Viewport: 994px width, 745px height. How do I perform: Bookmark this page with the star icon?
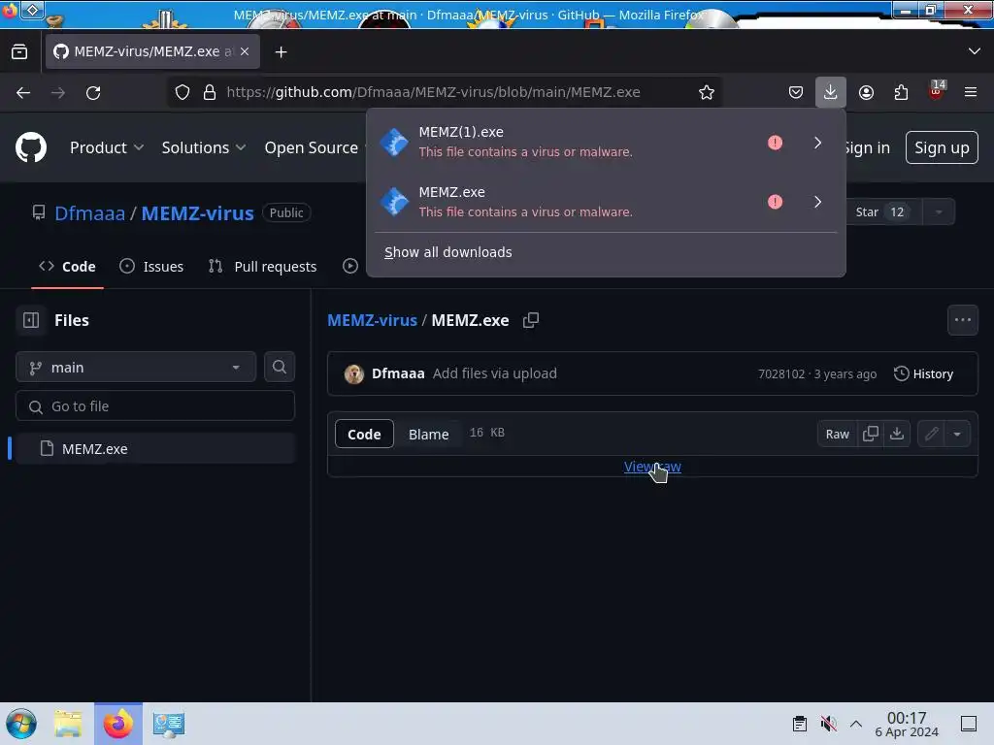coord(707,92)
